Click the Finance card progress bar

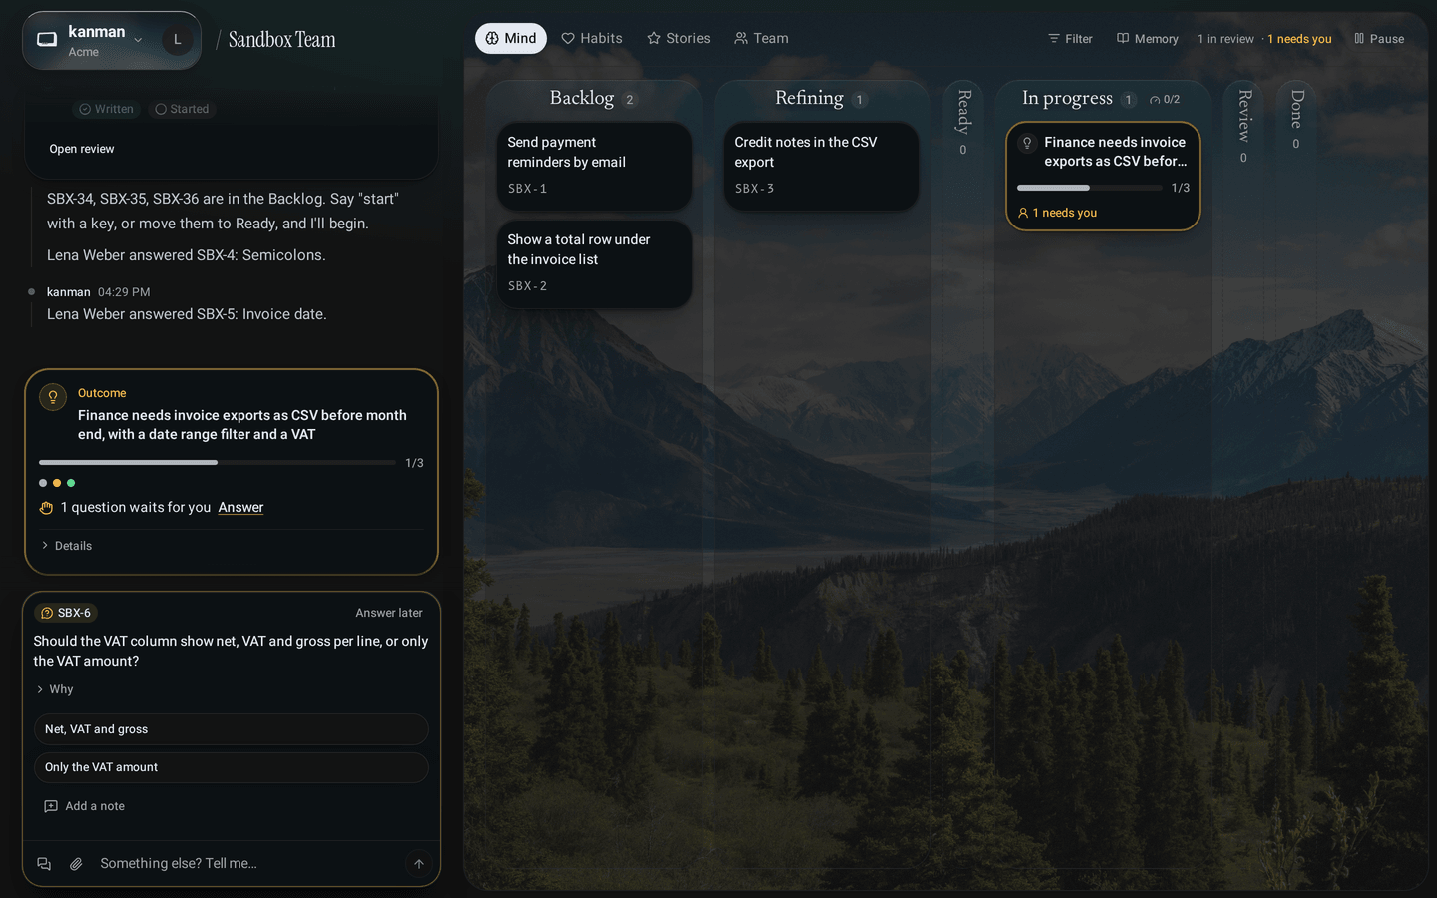coord(1089,188)
